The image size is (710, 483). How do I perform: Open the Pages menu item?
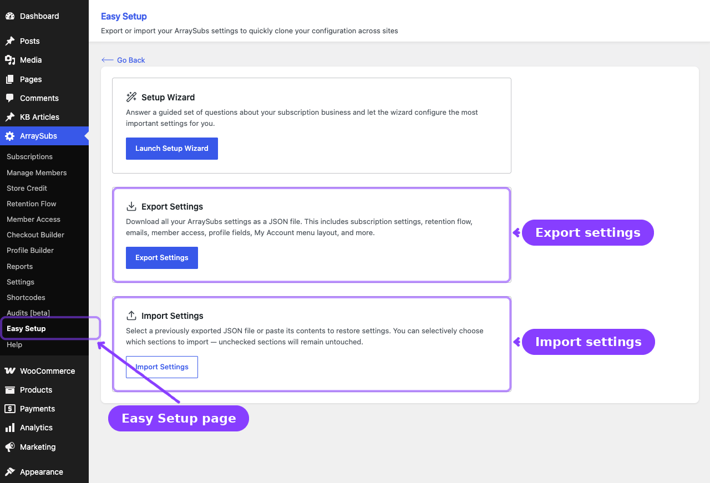[x=44, y=79]
